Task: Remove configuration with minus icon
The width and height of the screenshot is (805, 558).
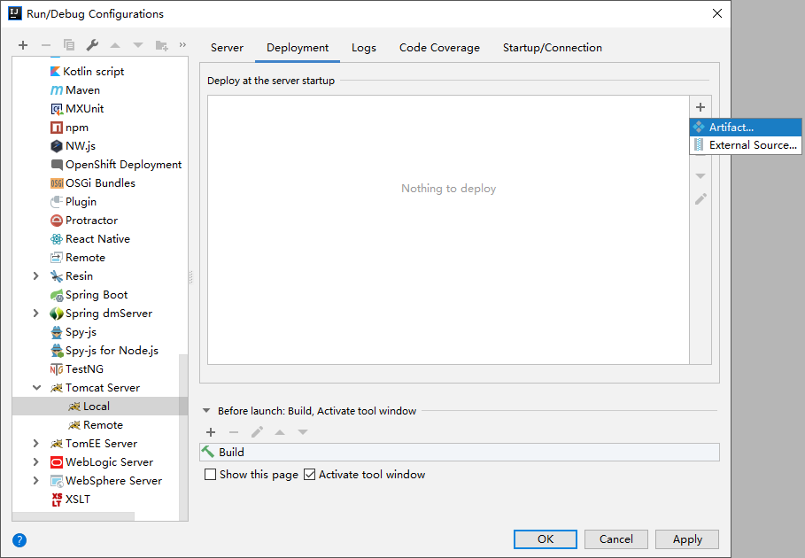Action: pyautogui.click(x=46, y=45)
